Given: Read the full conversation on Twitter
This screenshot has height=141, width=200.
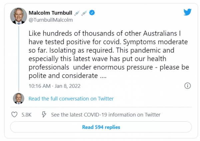Looking at the screenshot, I should (x=71, y=99).
